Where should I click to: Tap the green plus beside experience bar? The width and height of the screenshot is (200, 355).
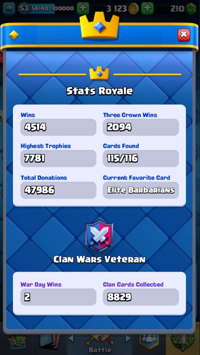[83, 9]
